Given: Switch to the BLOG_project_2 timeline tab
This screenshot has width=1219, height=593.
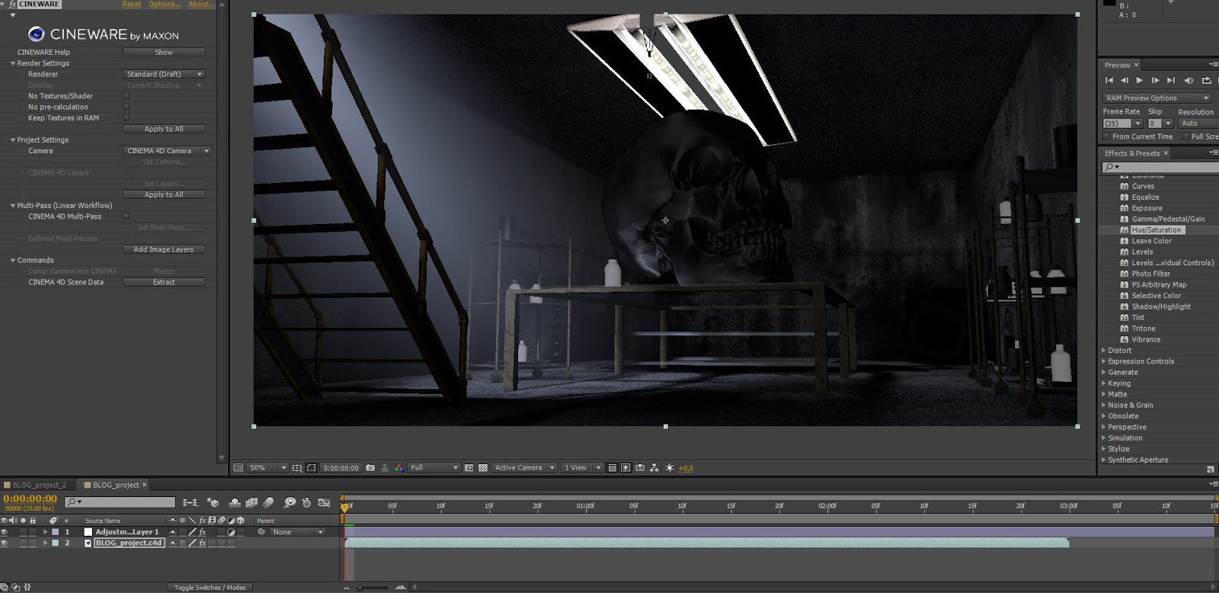Looking at the screenshot, I should click(x=39, y=485).
